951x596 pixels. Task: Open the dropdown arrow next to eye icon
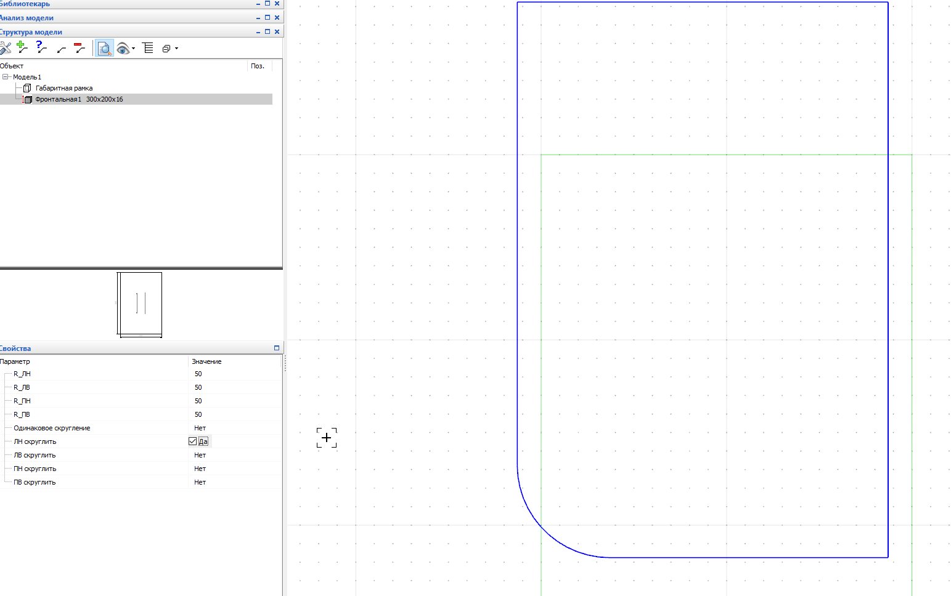[133, 49]
